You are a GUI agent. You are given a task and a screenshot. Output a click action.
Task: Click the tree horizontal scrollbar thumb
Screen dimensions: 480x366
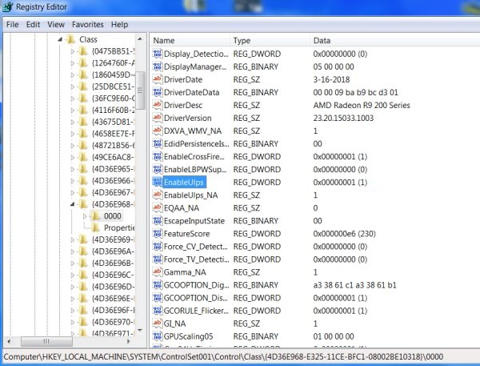click(46, 341)
